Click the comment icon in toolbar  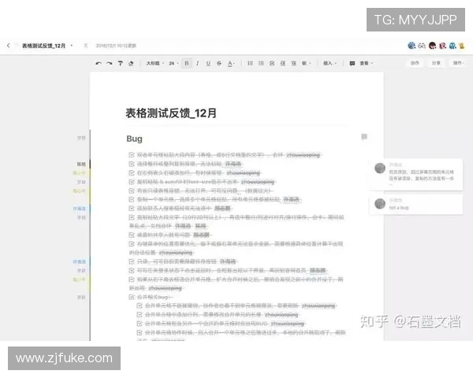tap(352, 63)
